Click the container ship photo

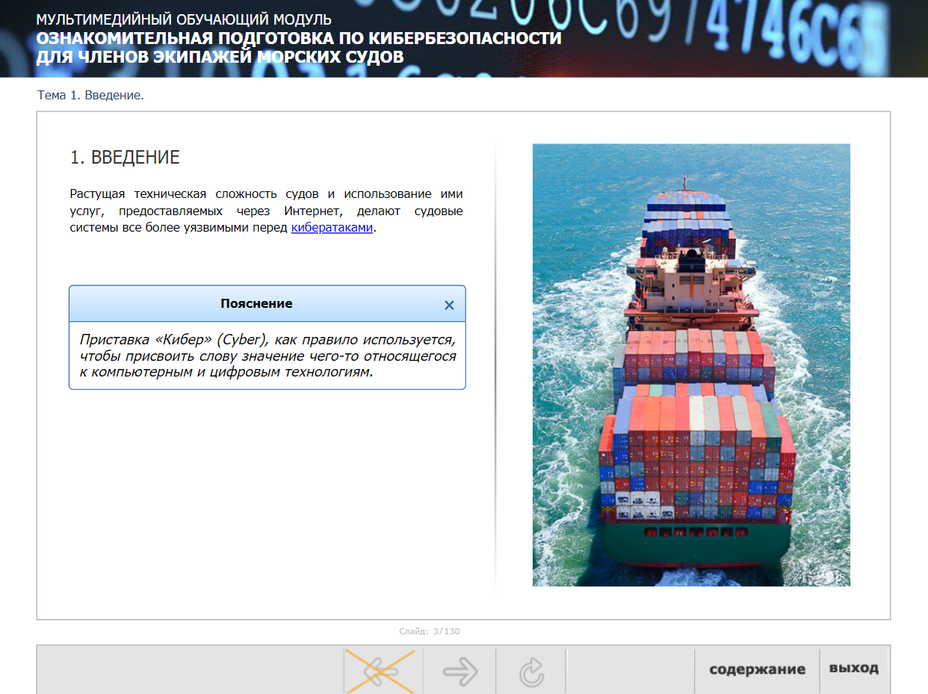coord(691,365)
